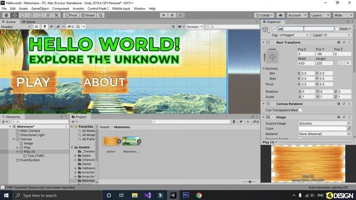The image size is (356, 200).
Task: Pick Source Image object selector circle
Action: (349, 123)
